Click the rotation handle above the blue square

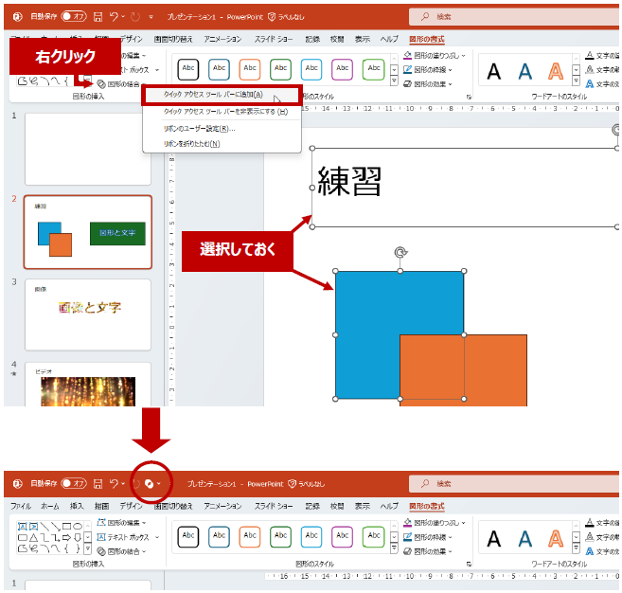point(400,253)
